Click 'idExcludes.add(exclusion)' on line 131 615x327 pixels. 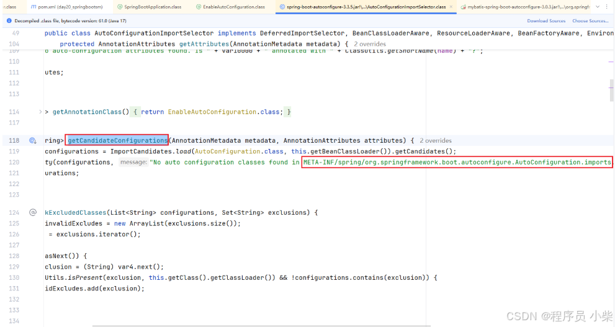pos(94,288)
